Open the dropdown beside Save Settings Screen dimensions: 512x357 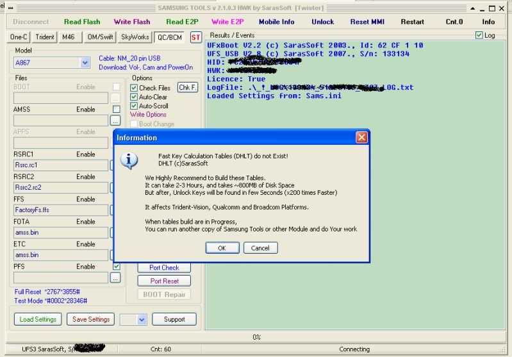[x=142, y=319]
